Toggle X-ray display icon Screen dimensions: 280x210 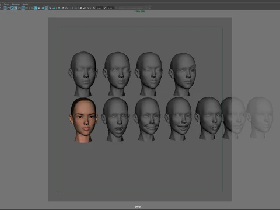tap(81, 8)
